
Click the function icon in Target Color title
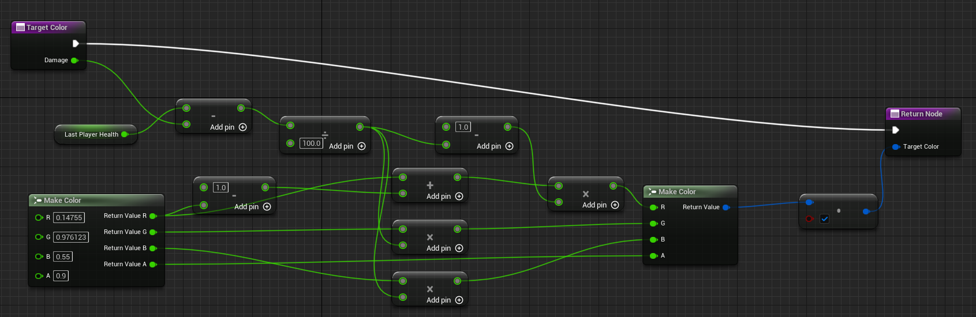click(x=20, y=27)
